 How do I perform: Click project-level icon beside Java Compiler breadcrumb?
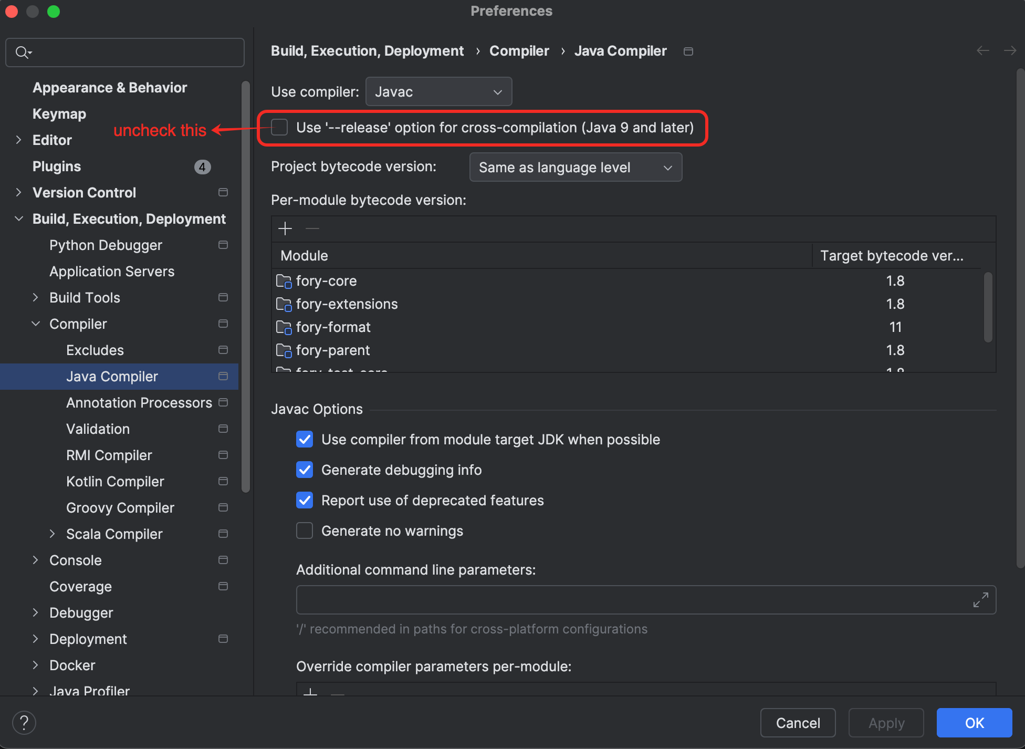(688, 51)
